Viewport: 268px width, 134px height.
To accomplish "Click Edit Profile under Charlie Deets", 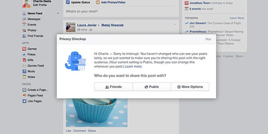I will [x=40, y=5].
